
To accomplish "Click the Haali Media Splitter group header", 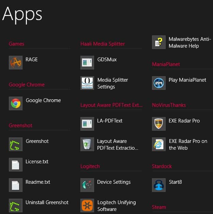I will (103, 44).
